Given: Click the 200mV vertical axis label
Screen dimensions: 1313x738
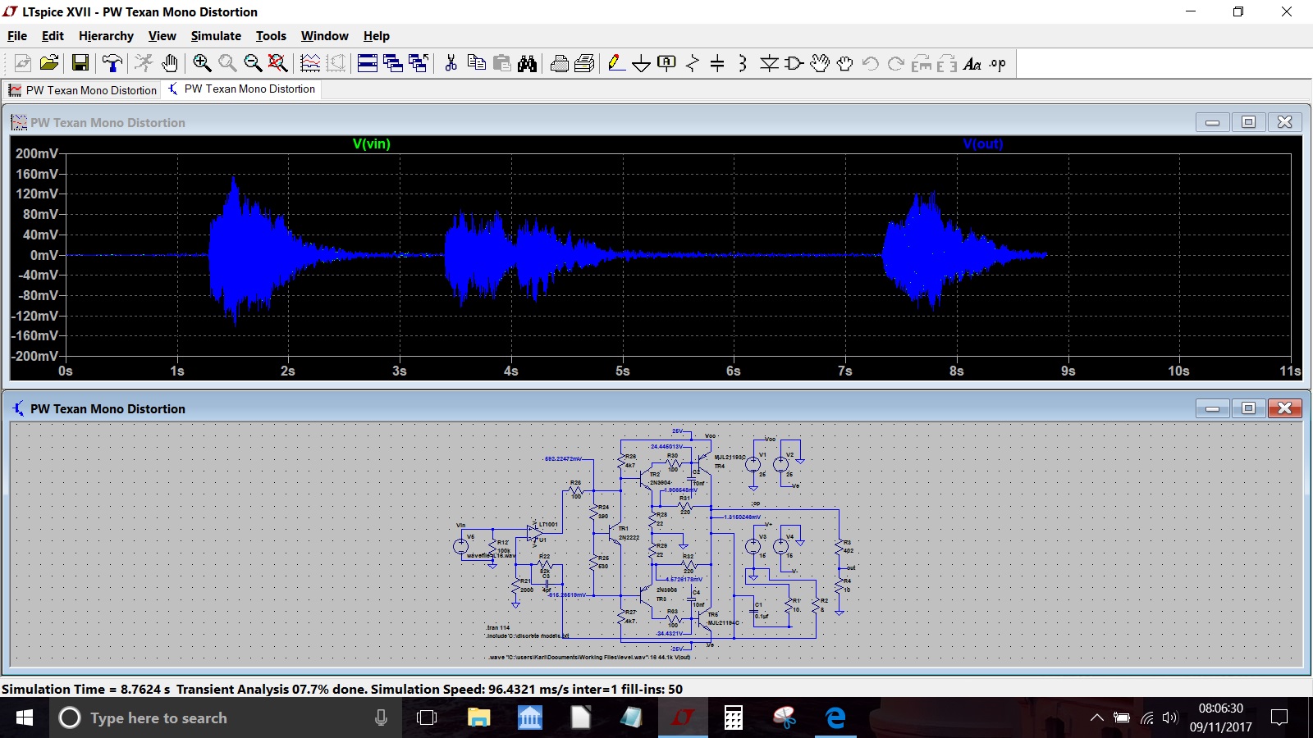Looking at the screenshot, I should [37, 153].
